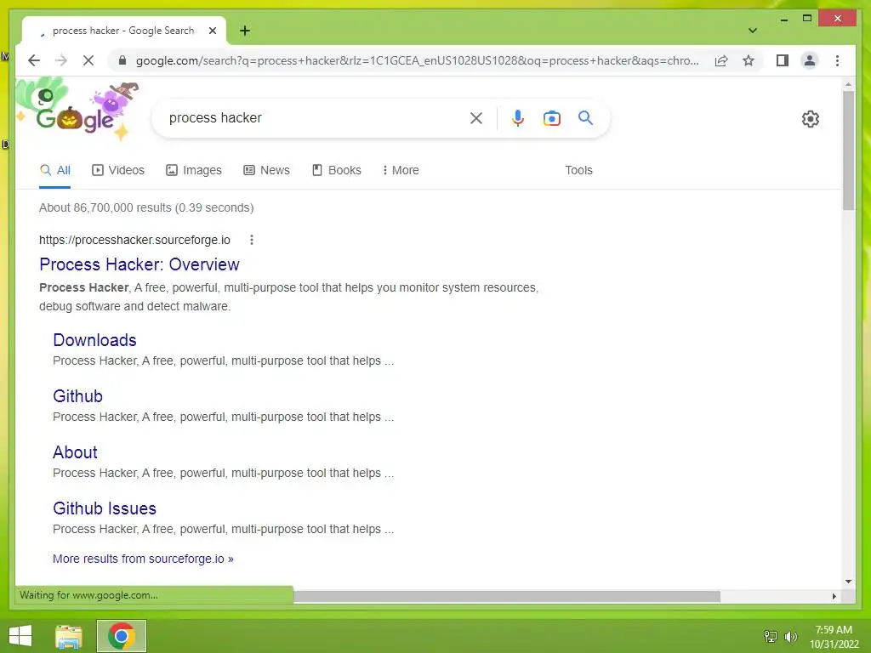Open the About sitelink
The image size is (871, 653).
pos(75,452)
